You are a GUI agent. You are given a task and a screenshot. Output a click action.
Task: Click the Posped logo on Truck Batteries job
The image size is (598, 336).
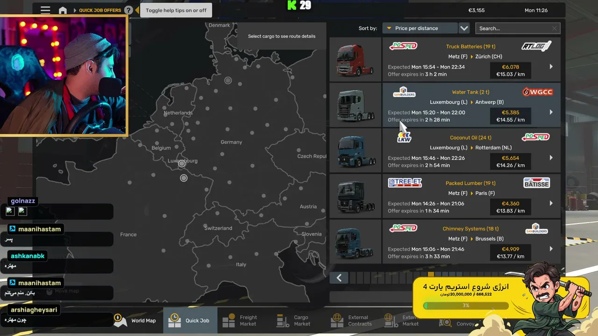[x=403, y=46]
